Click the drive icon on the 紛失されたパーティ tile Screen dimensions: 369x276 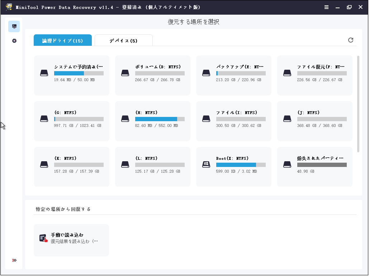(x=287, y=164)
